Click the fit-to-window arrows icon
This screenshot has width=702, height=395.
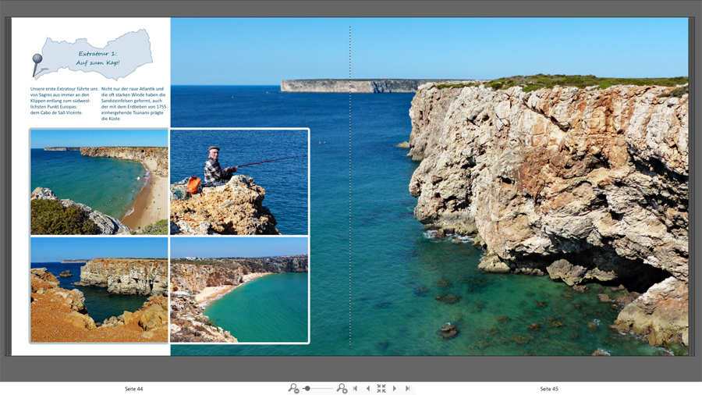(381, 388)
